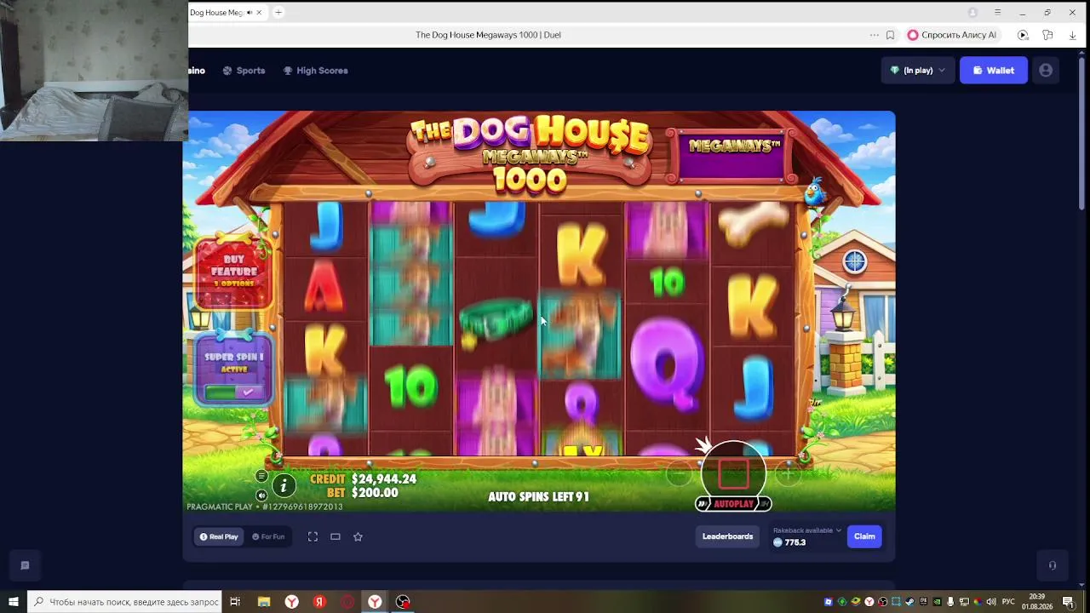Switch input language РУС in tray
1090x613 pixels.
(x=1008, y=602)
